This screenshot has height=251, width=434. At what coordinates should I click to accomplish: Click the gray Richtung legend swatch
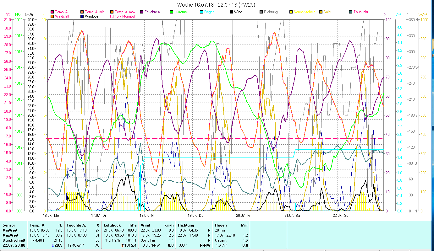click(x=261, y=12)
